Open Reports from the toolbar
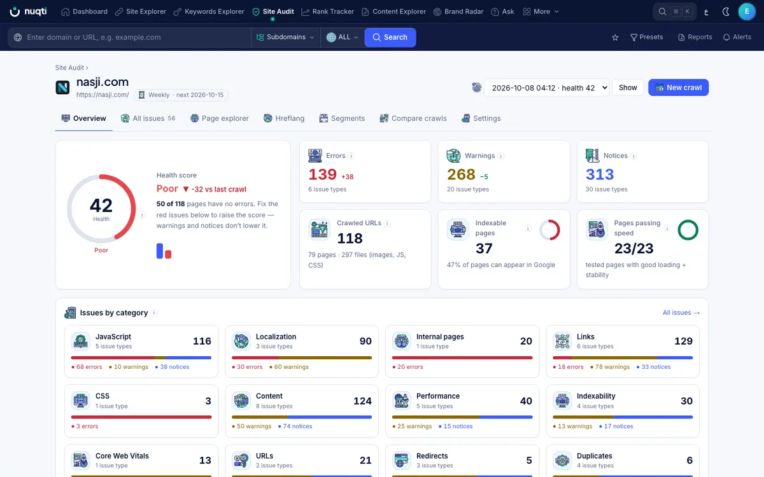 pos(695,38)
